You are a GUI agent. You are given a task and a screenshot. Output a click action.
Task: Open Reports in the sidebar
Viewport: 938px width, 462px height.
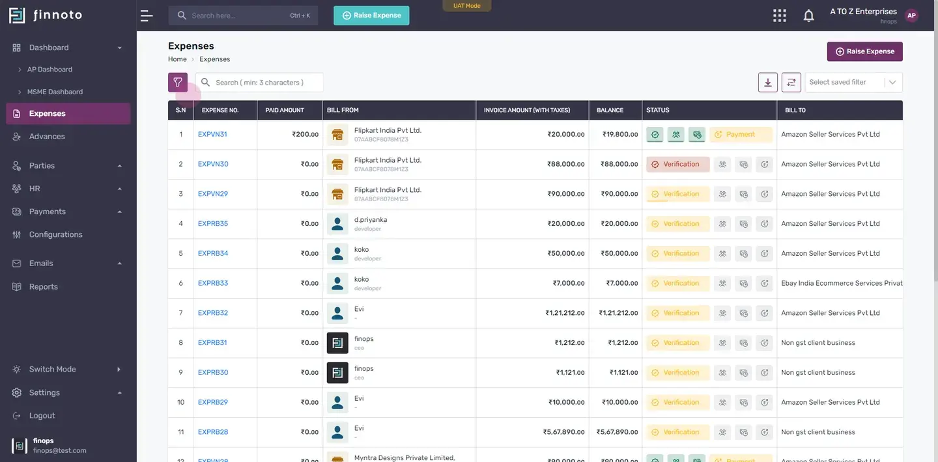point(43,287)
